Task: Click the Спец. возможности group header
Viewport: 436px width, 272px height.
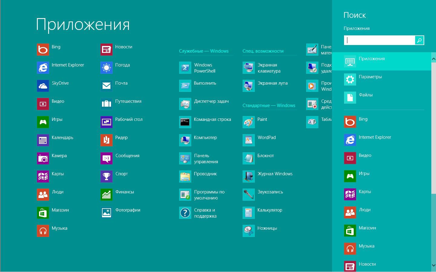Action: pyautogui.click(x=263, y=51)
